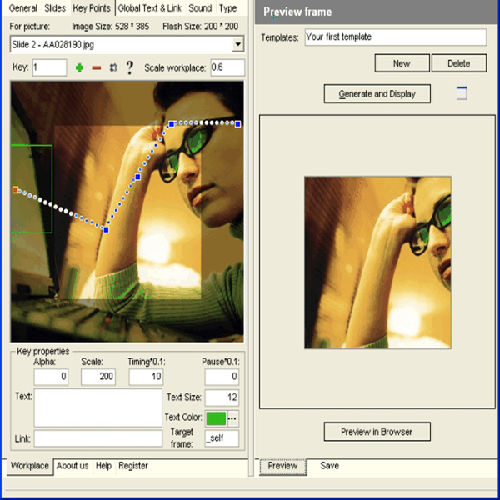This screenshot has width=500, height=500.
Task: Switch to the General tab
Action: click(x=23, y=8)
